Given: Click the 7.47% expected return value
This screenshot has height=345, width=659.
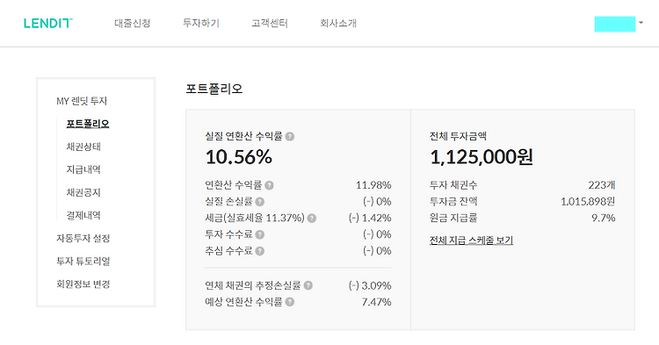Looking at the screenshot, I should coord(376,302).
